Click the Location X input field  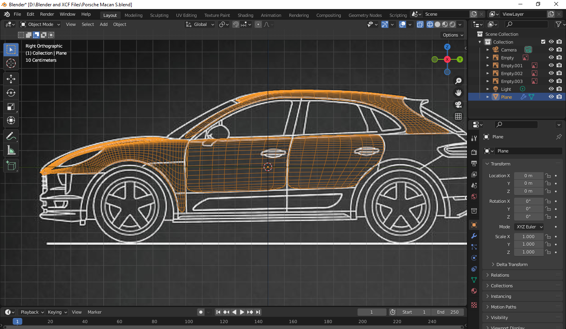click(528, 176)
